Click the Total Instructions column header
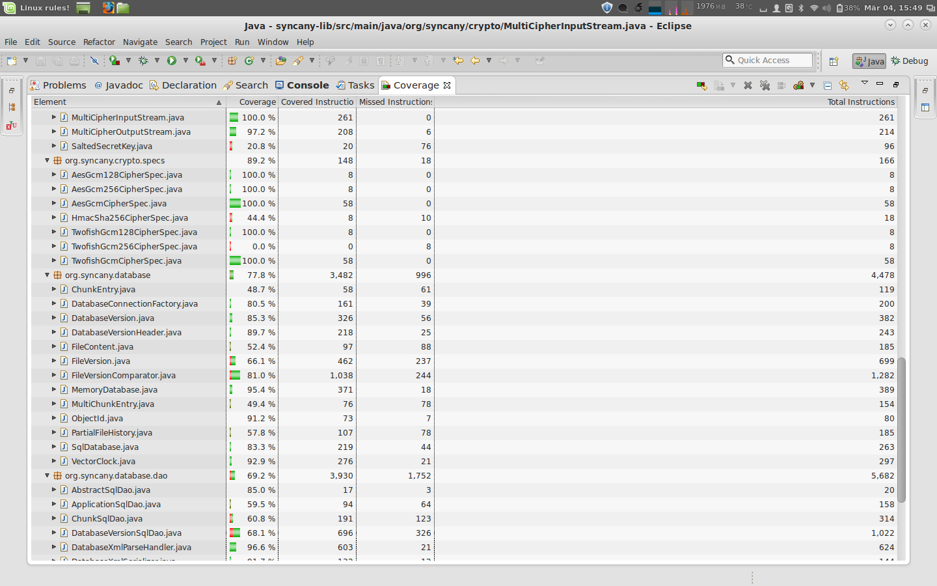 coord(860,102)
